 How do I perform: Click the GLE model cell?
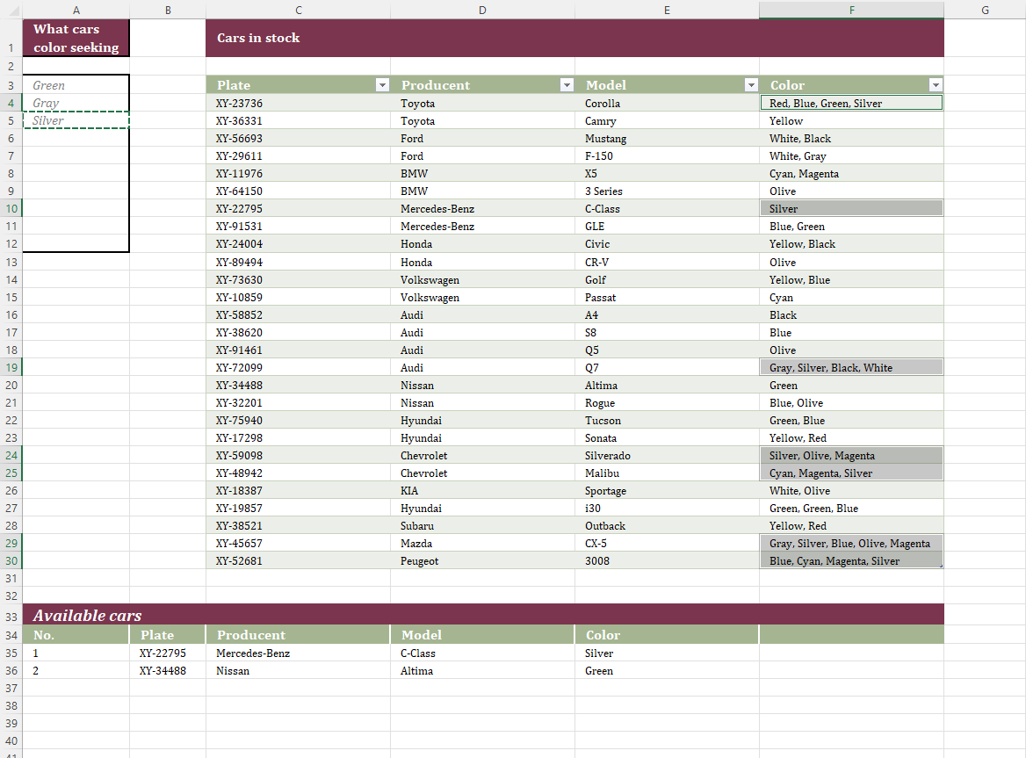(x=667, y=227)
